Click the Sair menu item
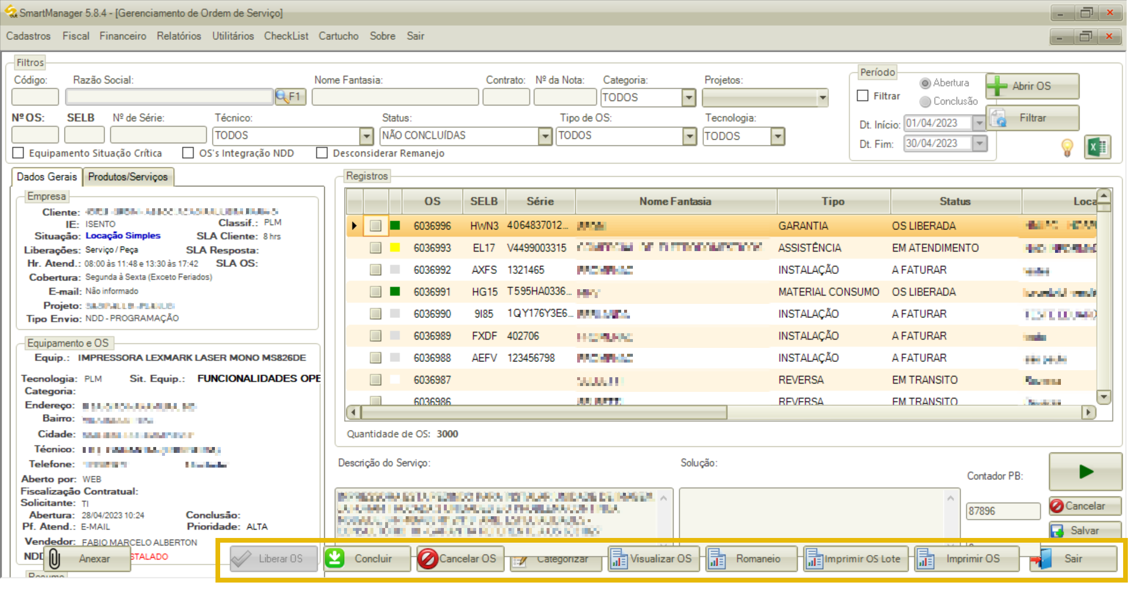The height and width of the screenshot is (589, 1139). (416, 36)
